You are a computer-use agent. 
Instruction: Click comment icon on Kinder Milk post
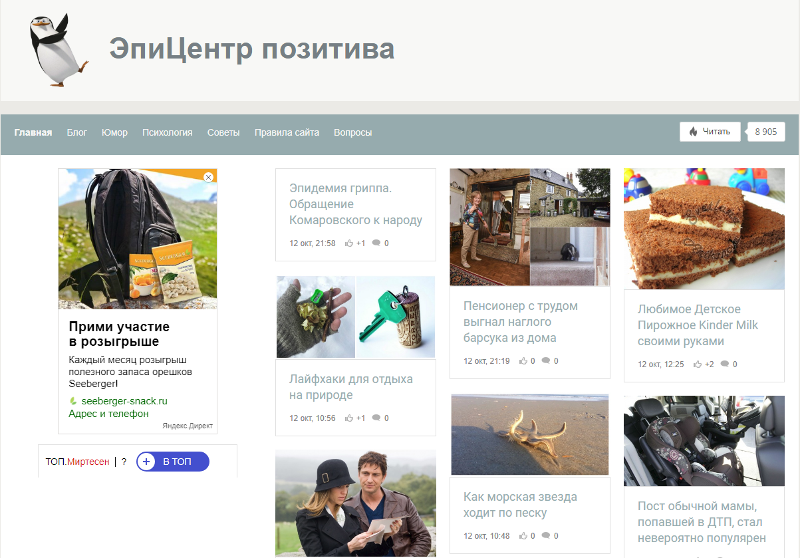[x=725, y=364]
